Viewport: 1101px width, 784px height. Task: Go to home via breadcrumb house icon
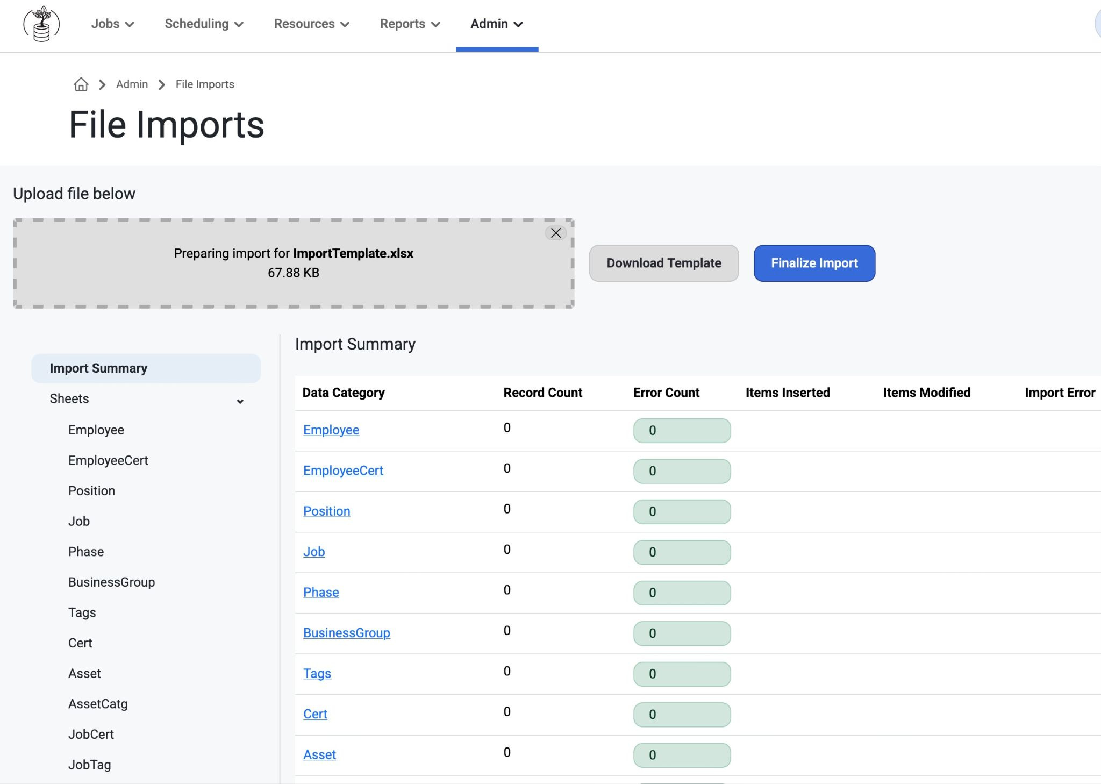tap(81, 84)
